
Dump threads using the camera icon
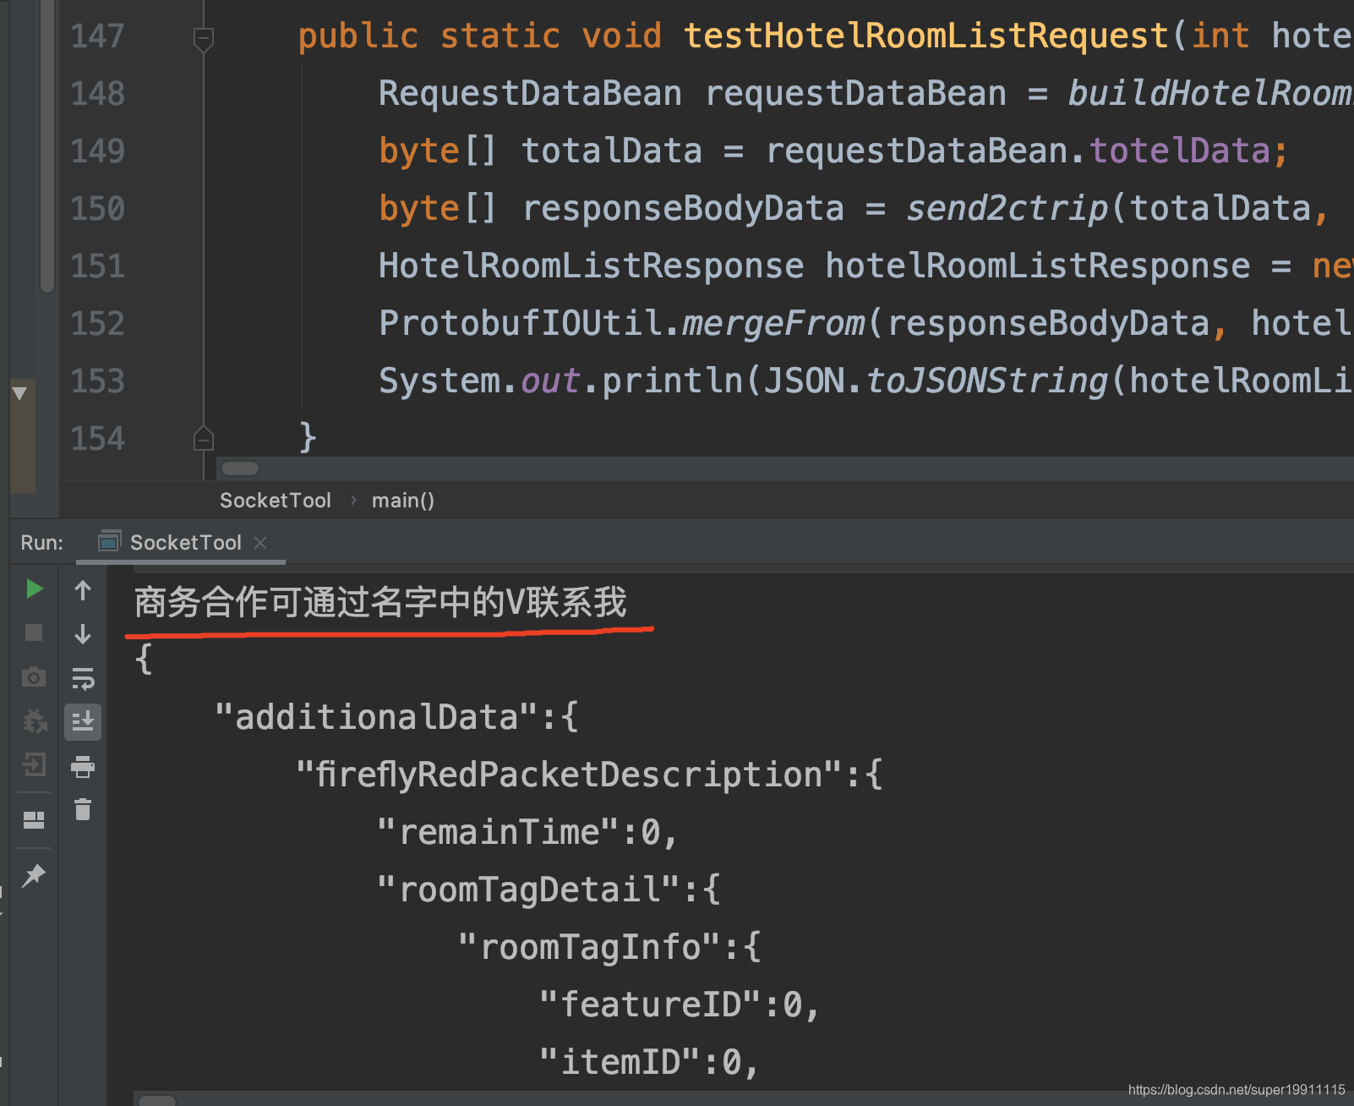[34, 676]
